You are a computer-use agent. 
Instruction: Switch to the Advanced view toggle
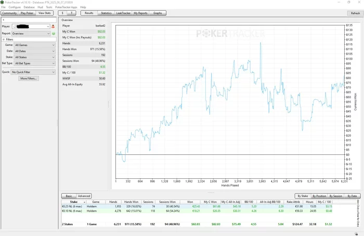[84, 196]
